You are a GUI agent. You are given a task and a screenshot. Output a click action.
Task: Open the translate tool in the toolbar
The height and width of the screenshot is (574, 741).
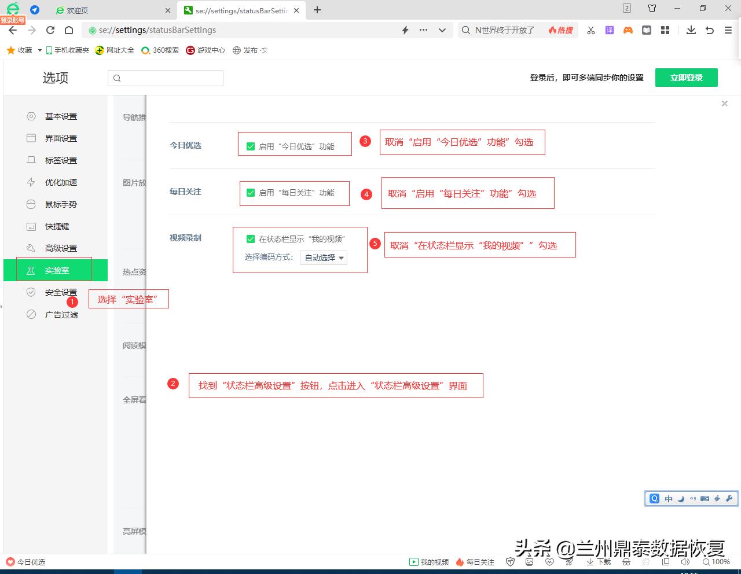point(609,30)
